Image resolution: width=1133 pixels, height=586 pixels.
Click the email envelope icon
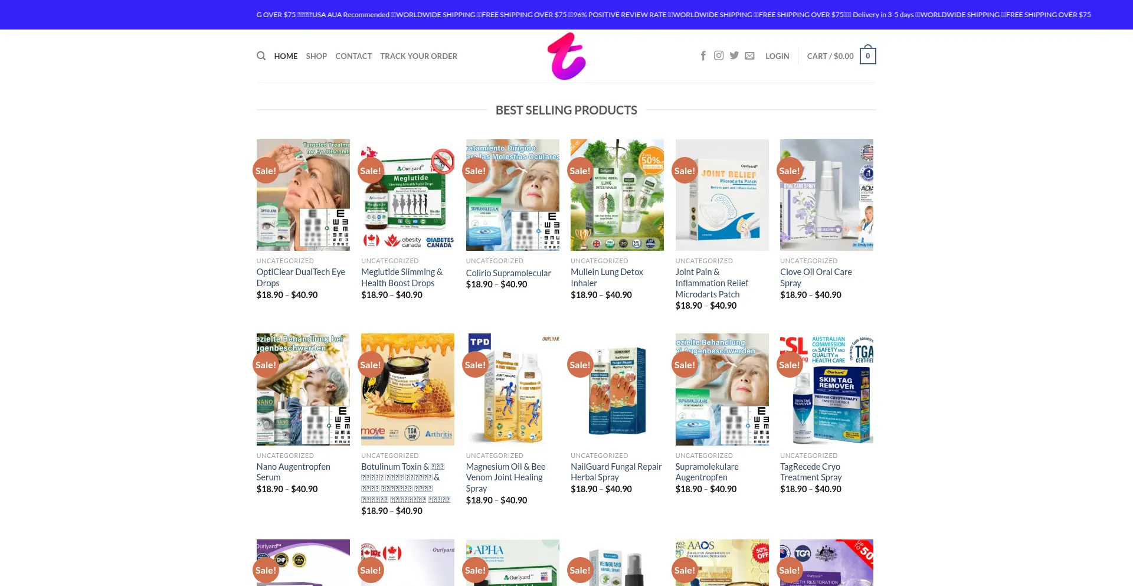[x=749, y=55]
